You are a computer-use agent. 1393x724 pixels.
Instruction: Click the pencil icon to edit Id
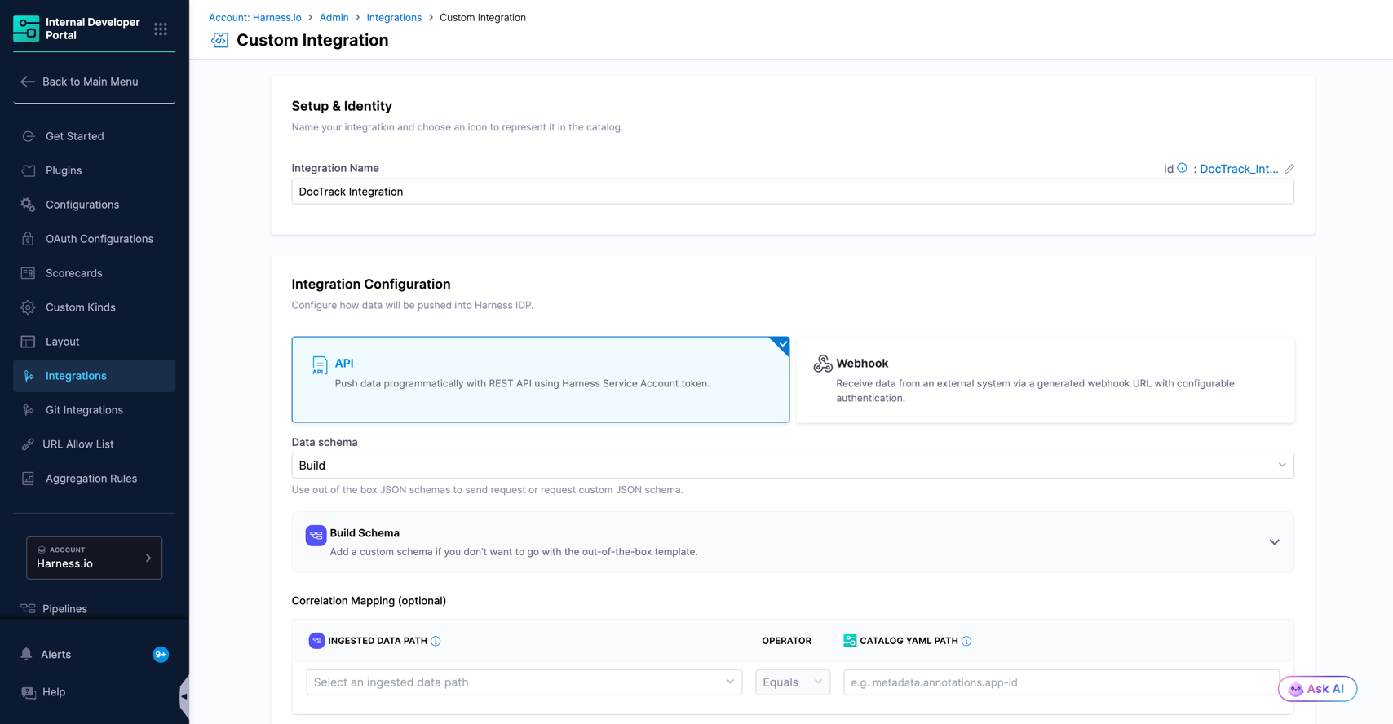coord(1289,169)
